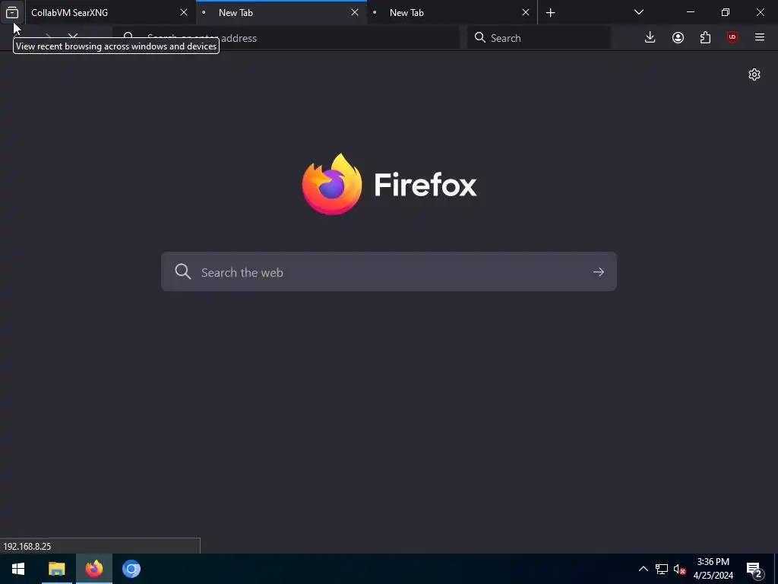Open the Extensions panel

(x=705, y=38)
